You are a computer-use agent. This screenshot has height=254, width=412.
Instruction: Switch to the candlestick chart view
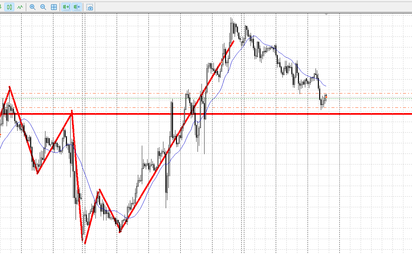point(9,7)
